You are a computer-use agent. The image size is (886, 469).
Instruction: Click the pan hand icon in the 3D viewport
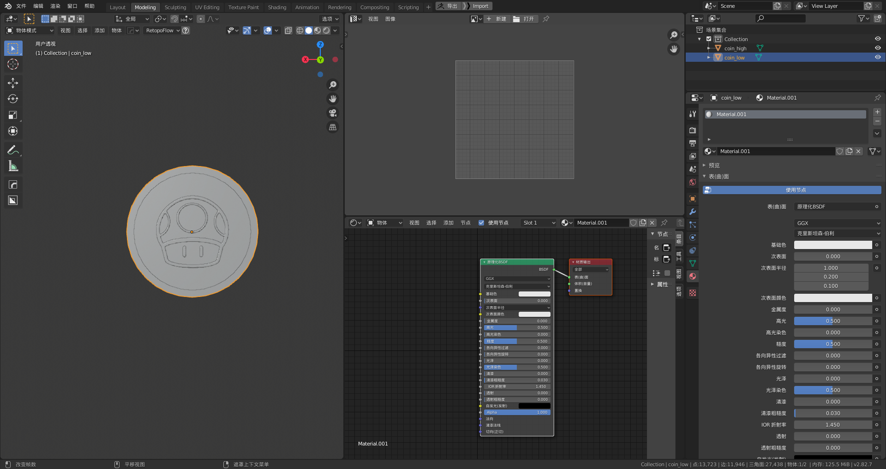[x=332, y=99]
